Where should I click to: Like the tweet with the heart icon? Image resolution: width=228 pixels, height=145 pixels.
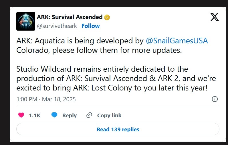[x=21, y=115]
